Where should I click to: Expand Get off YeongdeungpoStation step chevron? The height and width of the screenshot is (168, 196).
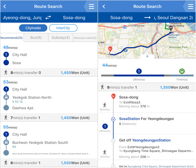[x=113, y=141]
